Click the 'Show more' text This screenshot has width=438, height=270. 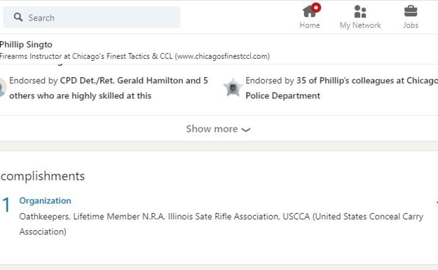pyautogui.click(x=212, y=129)
